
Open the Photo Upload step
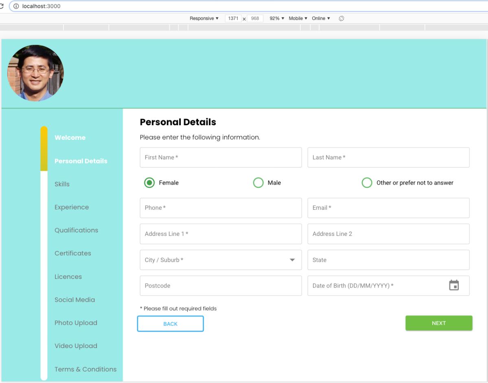[x=76, y=323]
